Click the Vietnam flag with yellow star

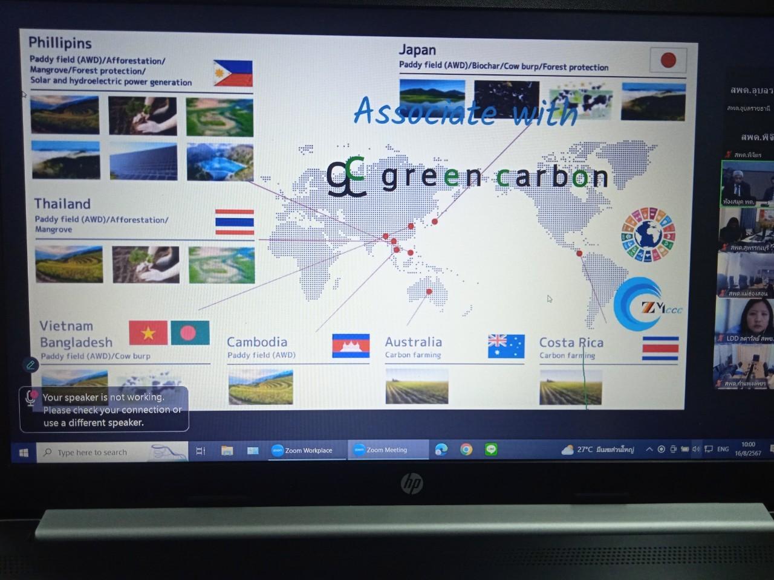click(148, 333)
